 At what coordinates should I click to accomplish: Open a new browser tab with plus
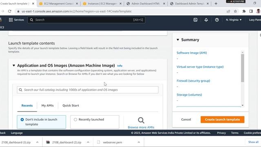pyautogui.click(x=216, y=4)
